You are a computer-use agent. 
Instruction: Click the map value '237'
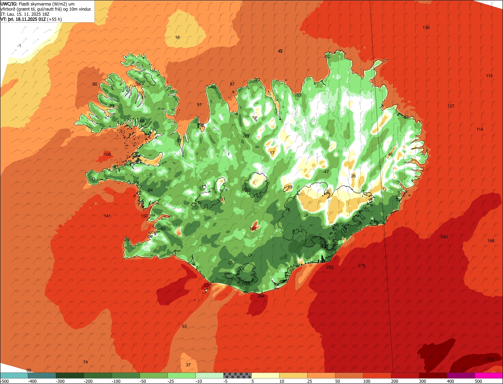click(x=207, y=285)
